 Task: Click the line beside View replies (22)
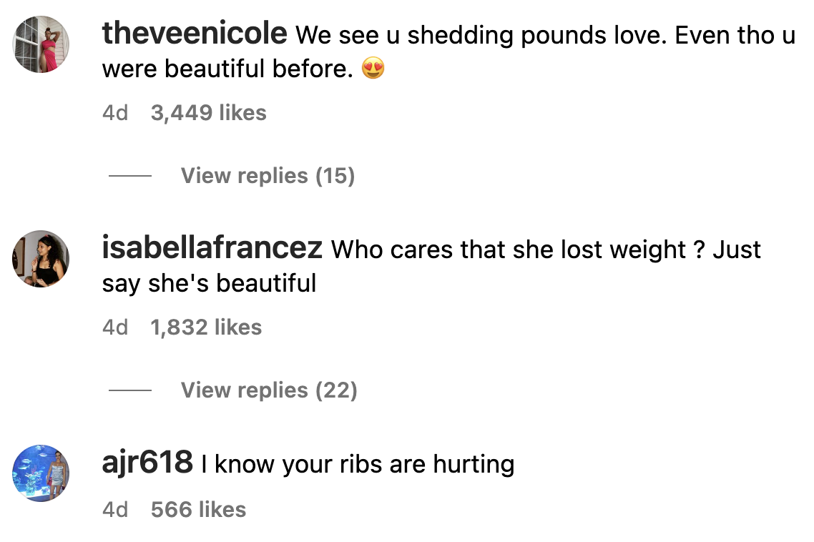(130, 390)
